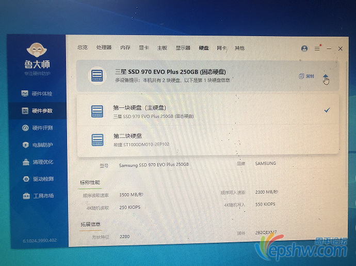The width and height of the screenshot is (356, 266).
Task: Click model value Samsung SSD 970 EVO Plus 250GB
Action: tap(154, 165)
